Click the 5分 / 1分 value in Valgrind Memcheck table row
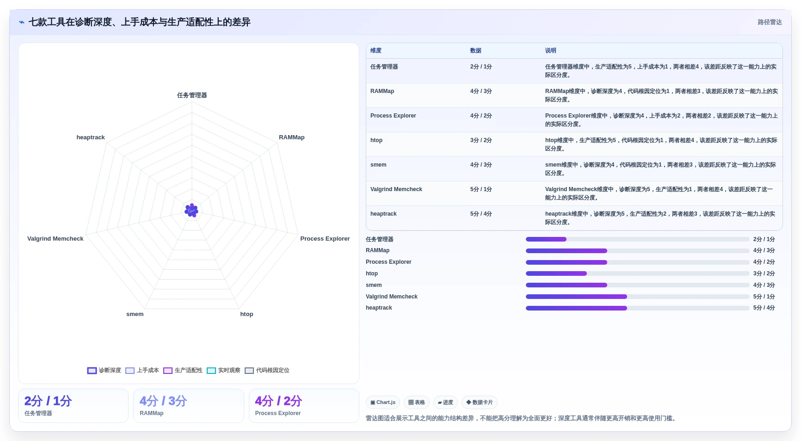This screenshot has width=801, height=441. tap(481, 189)
